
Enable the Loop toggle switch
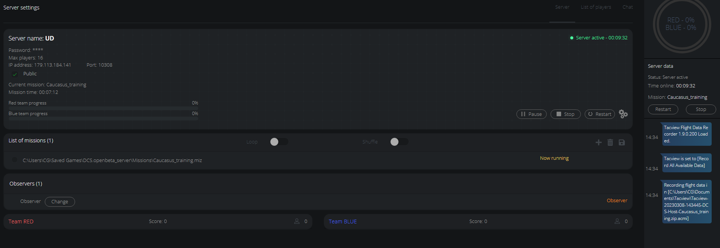click(279, 142)
